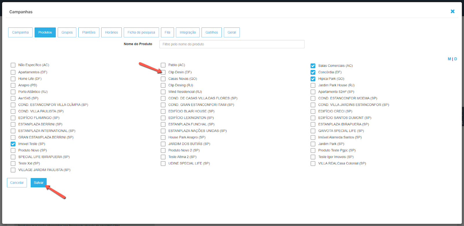Close the Campanhas dialog with X icon
The width and height of the screenshot is (464, 226).
(x=452, y=11)
